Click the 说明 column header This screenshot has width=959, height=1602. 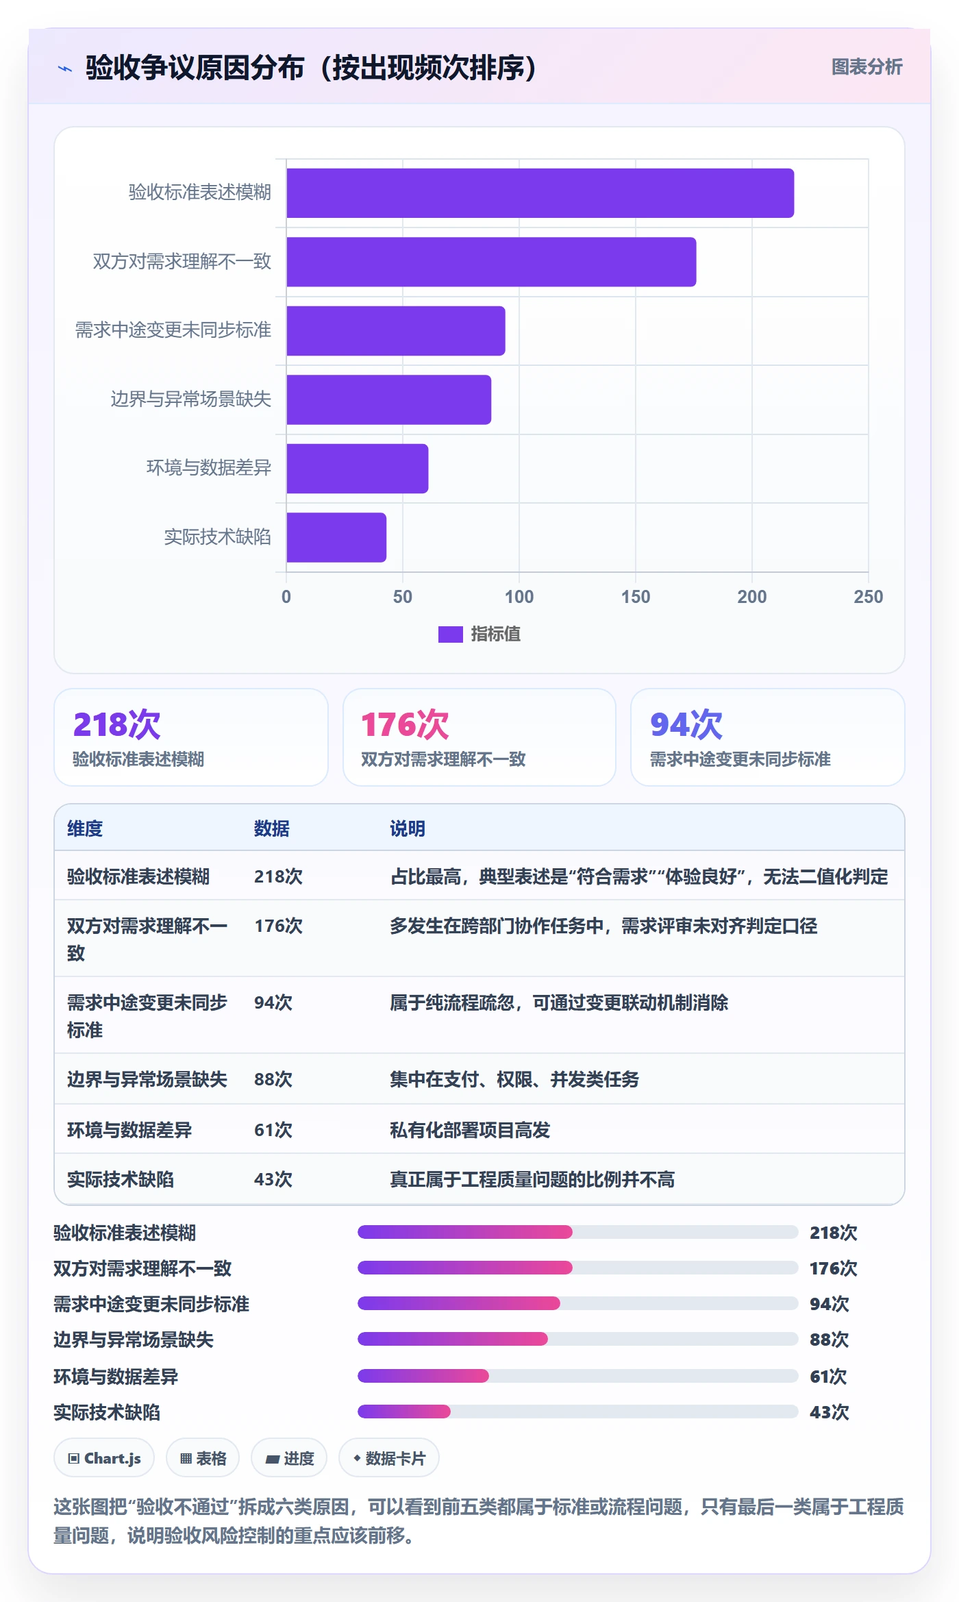coord(408,828)
